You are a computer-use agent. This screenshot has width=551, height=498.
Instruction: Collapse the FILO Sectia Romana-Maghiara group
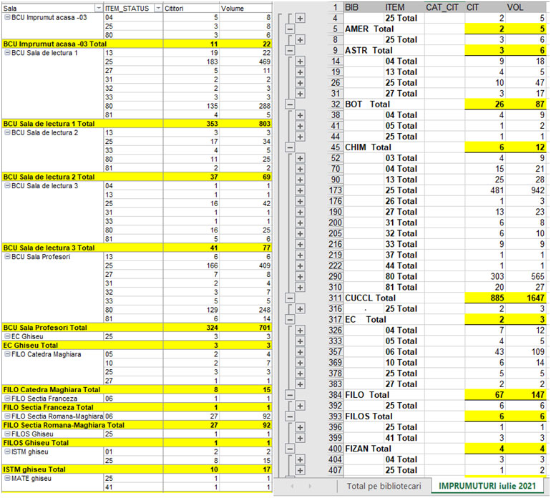point(7,416)
